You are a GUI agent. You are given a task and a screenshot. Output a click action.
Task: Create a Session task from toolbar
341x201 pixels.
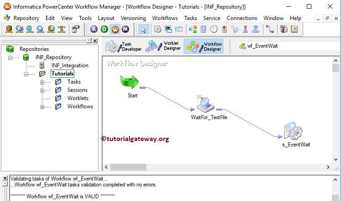[x=157, y=29]
